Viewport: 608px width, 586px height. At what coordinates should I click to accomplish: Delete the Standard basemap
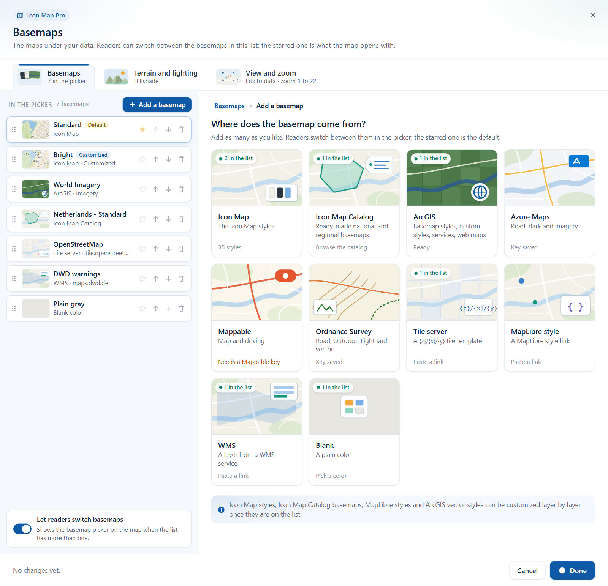[181, 129]
